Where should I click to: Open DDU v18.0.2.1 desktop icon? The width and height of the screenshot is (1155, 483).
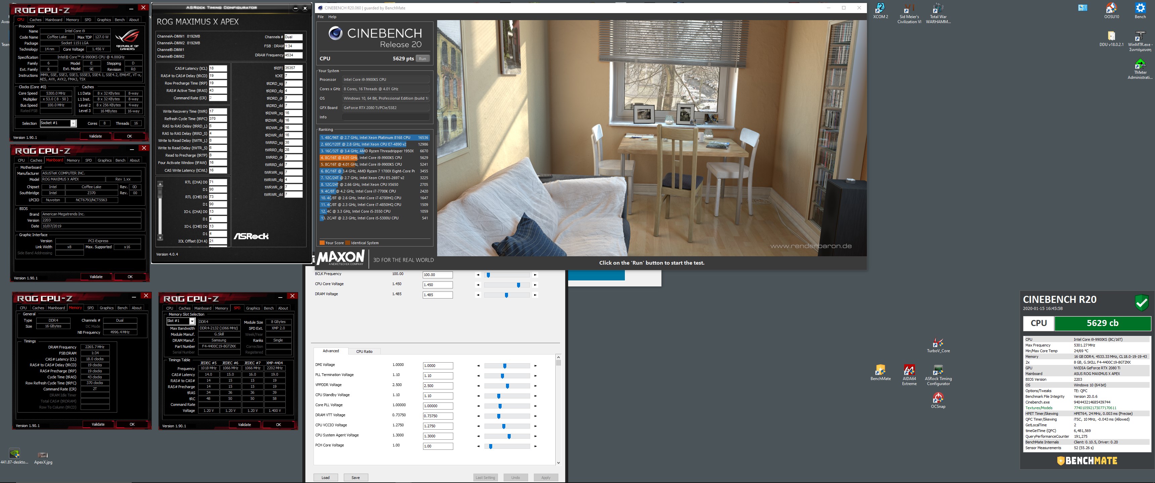[1111, 39]
